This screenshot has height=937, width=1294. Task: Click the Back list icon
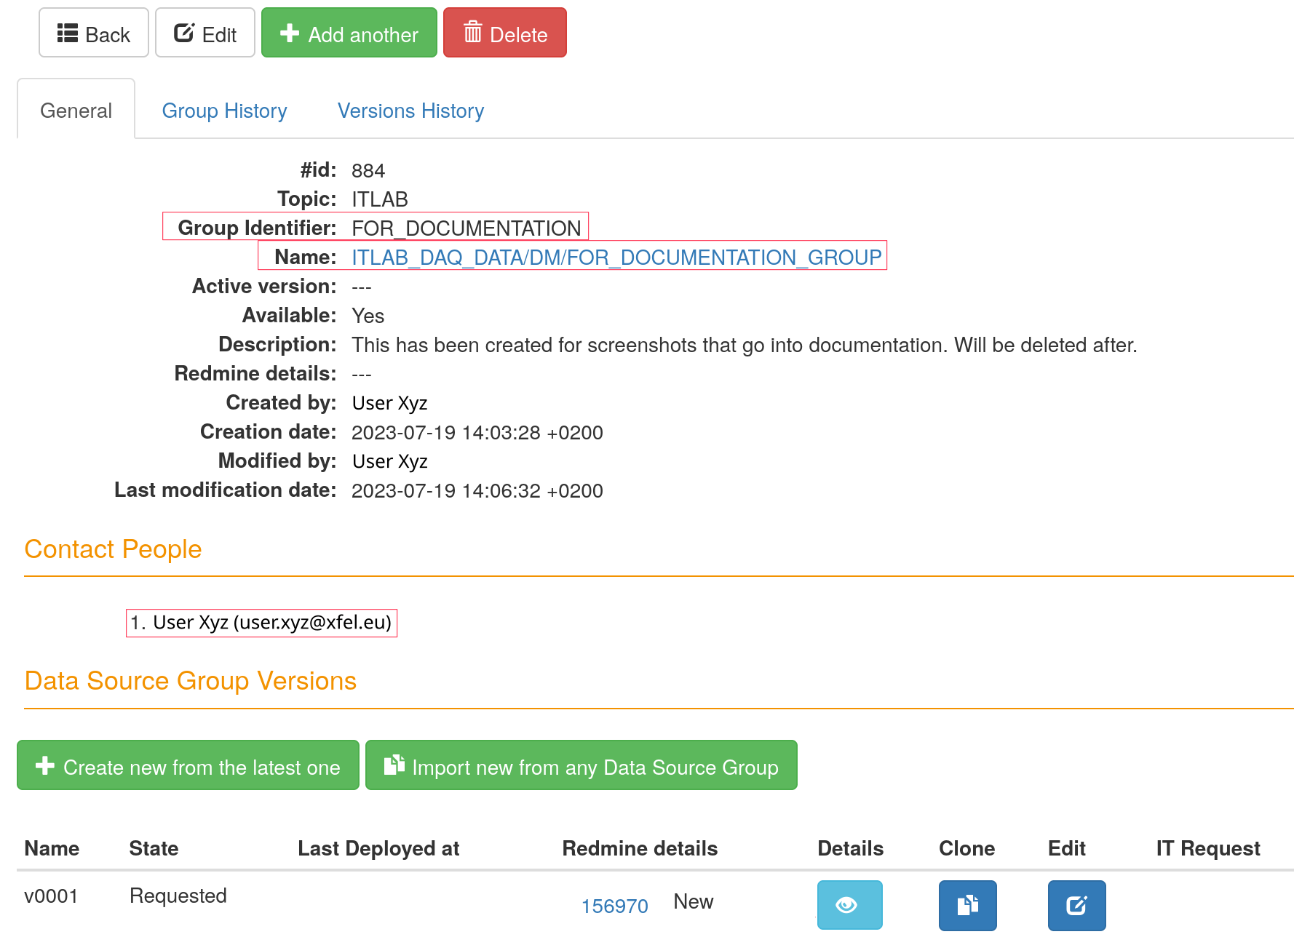(68, 32)
